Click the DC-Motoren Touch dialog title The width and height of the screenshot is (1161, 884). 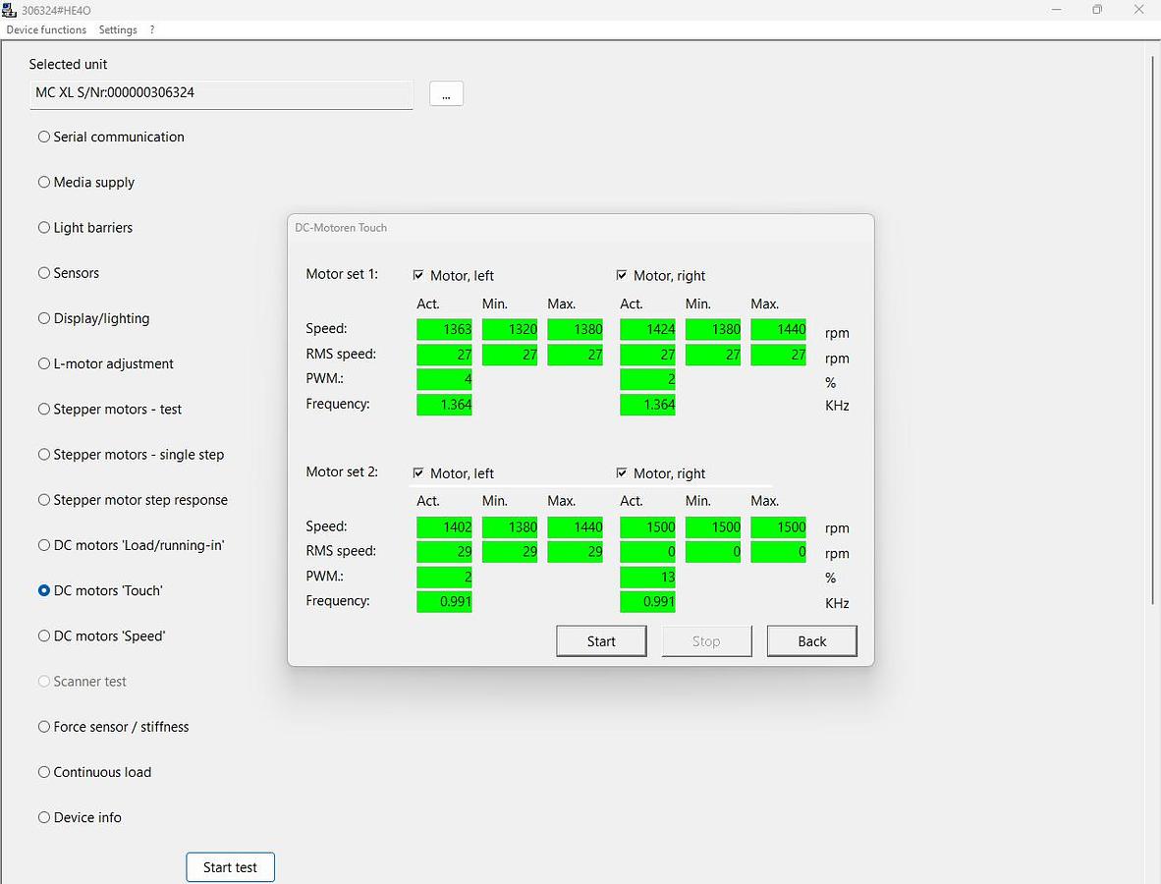341,228
